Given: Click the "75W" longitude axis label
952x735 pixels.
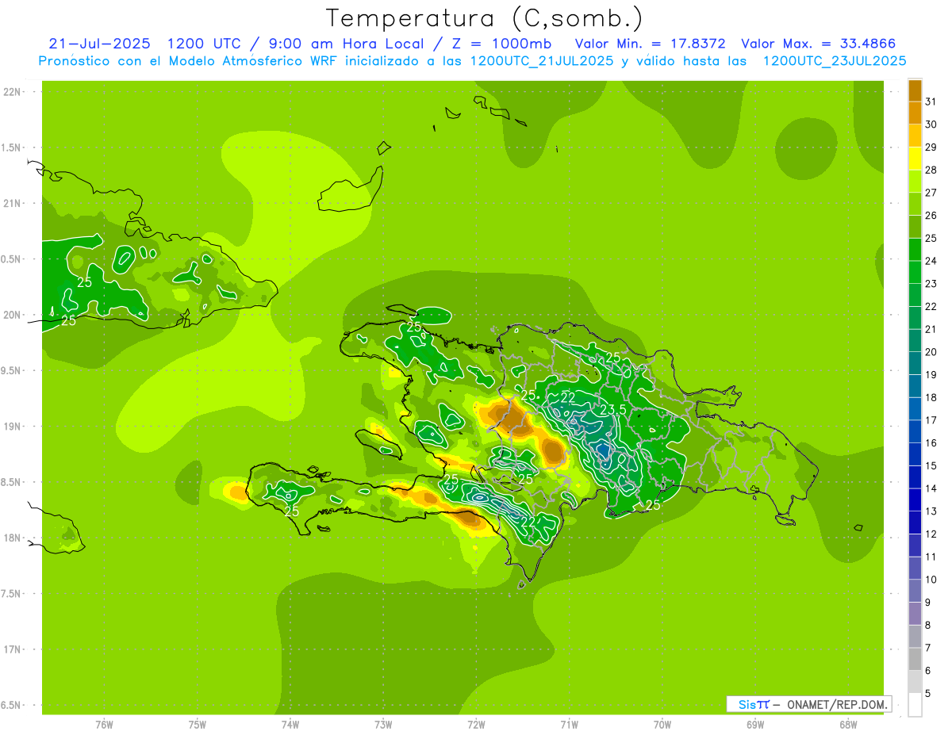Looking at the screenshot, I should (197, 725).
